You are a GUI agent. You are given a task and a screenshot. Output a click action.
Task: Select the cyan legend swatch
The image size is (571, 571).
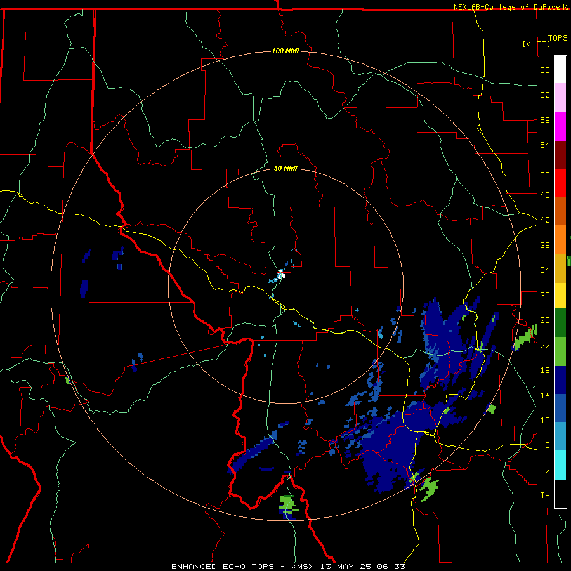[x=560, y=465]
